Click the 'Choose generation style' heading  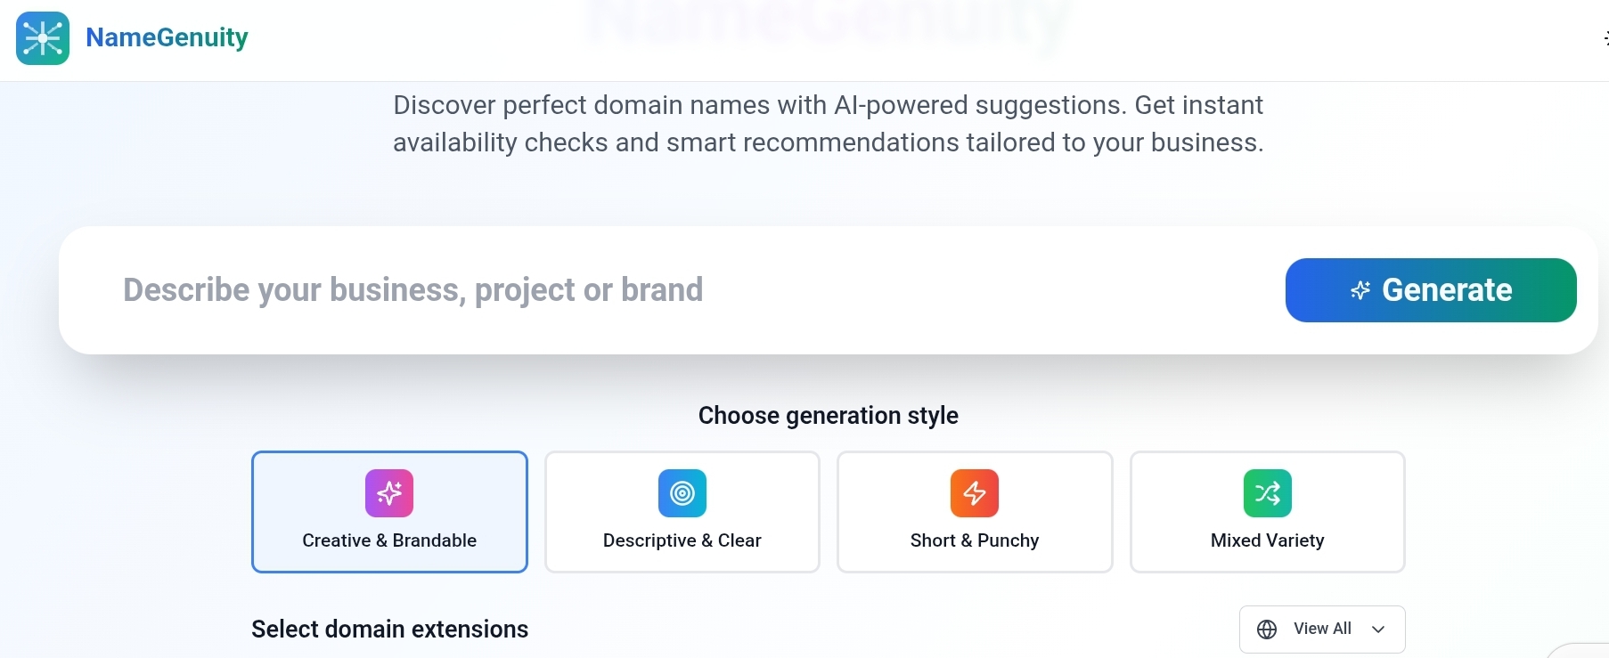(x=828, y=416)
